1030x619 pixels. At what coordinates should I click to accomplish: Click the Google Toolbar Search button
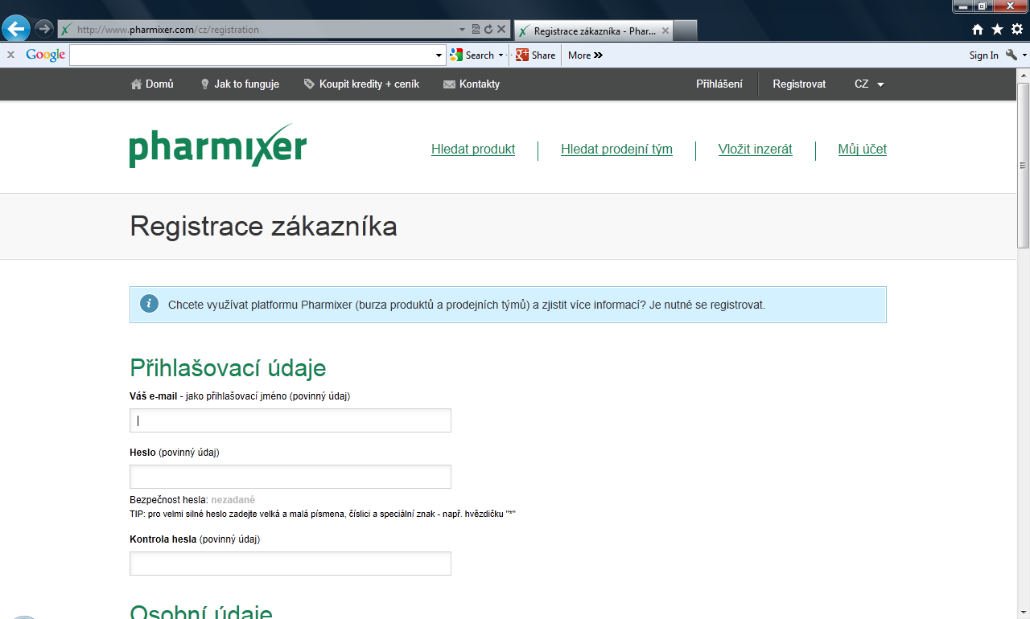(x=472, y=55)
